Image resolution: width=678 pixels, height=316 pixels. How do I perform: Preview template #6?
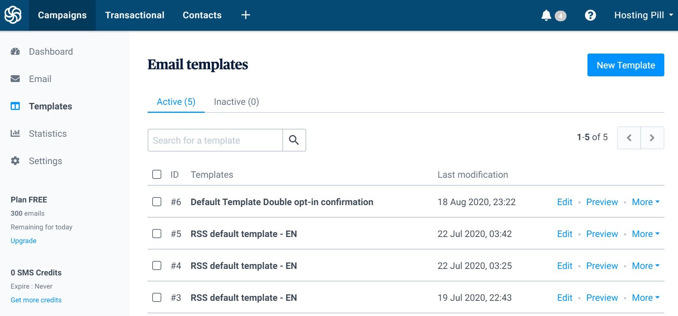click(602, 202)
